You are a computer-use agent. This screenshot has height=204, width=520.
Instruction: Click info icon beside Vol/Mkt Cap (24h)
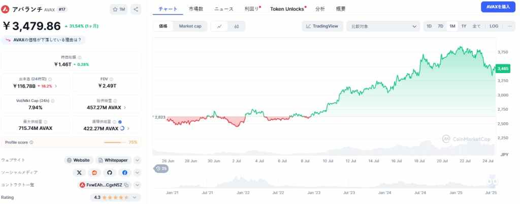(53, 100)
